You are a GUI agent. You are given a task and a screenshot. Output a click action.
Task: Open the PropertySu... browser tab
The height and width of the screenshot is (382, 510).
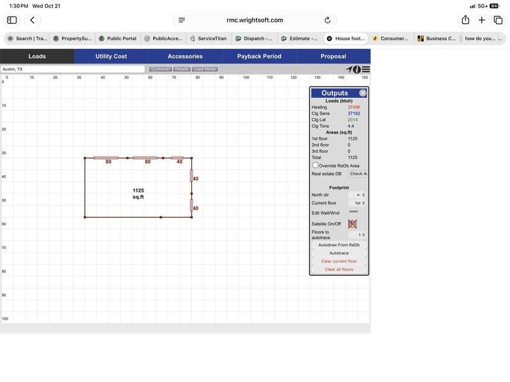[73, 38]
